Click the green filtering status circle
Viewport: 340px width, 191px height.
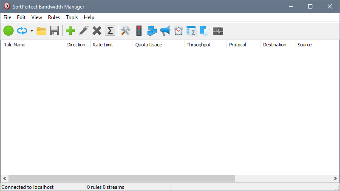pos(8,31)
